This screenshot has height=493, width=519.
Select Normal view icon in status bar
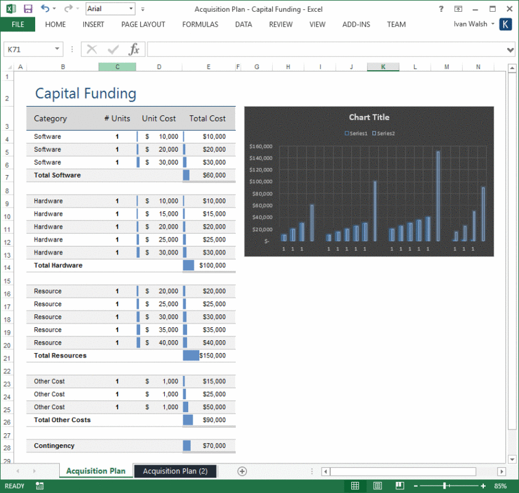tap(355, 486)
